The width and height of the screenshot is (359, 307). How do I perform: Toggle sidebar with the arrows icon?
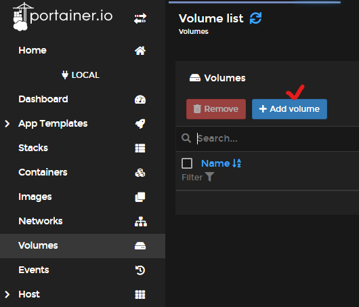[140, 18]
